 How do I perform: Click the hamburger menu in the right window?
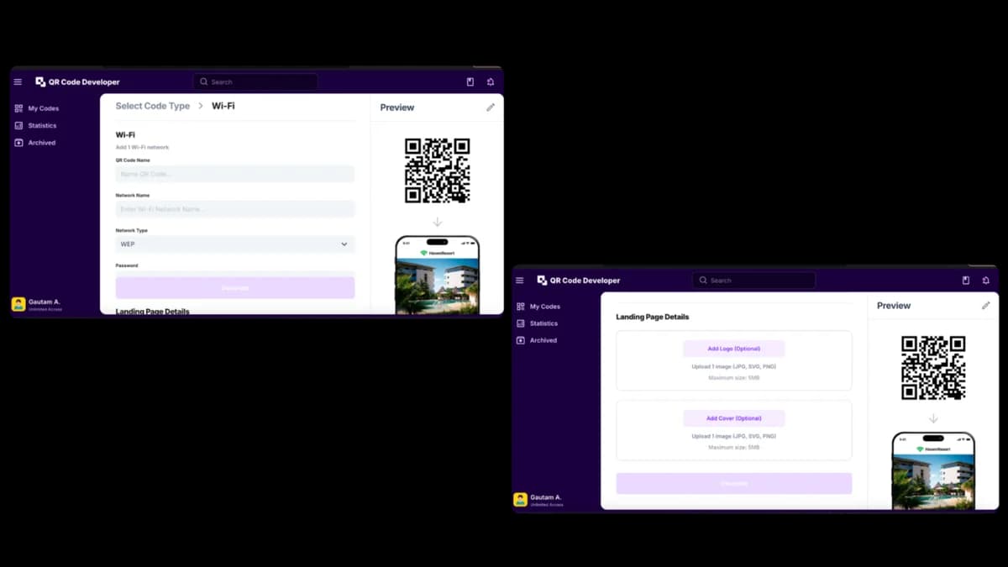[519, 280]
